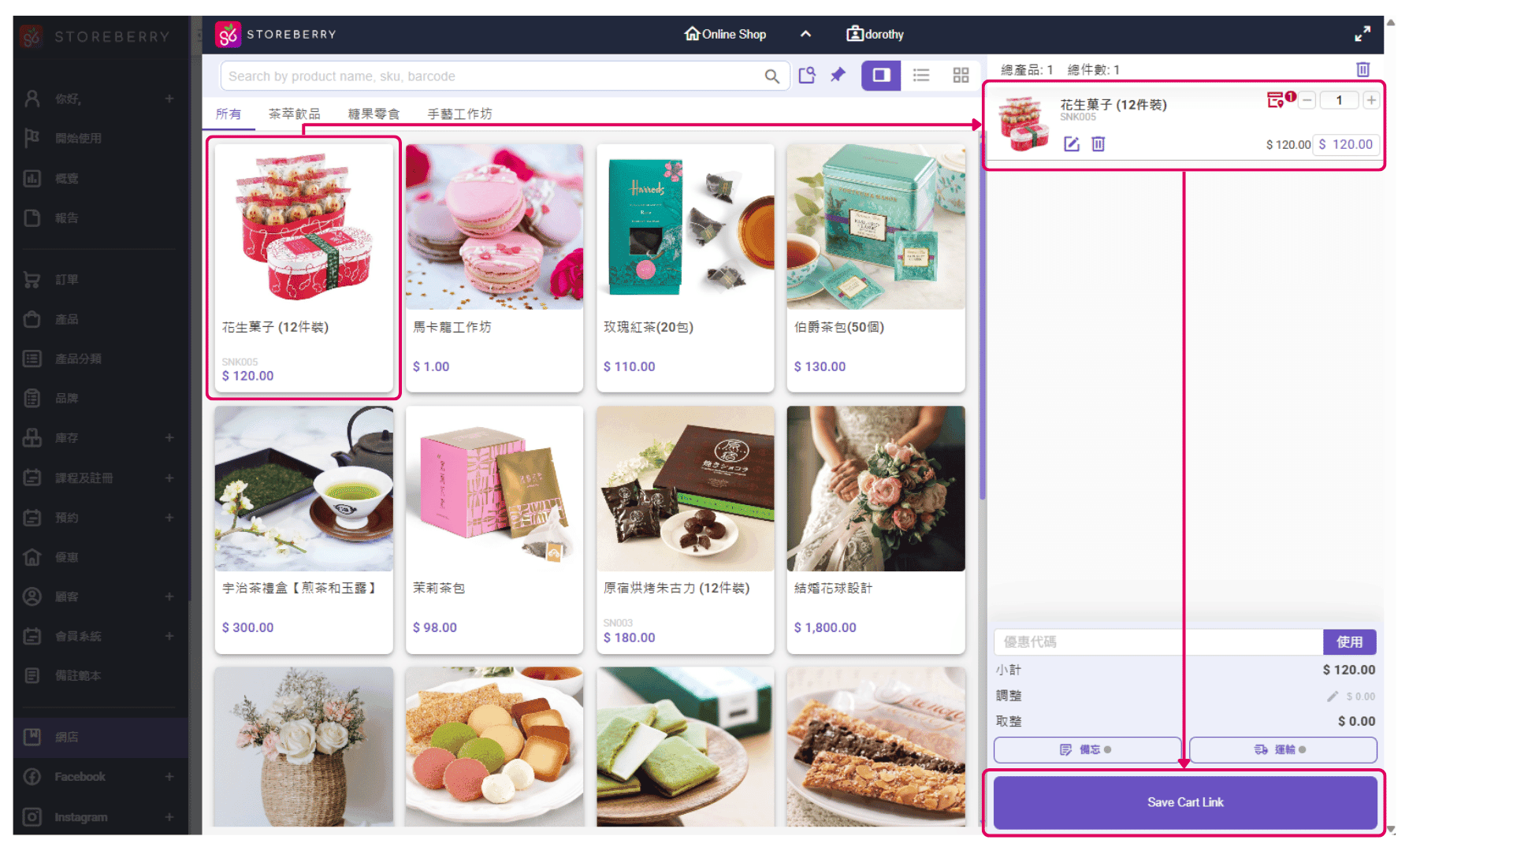This screenshot has width=1513, height=851.
Task: Select the 茶萃飲品 category tab
Action: tap(294, 114)
